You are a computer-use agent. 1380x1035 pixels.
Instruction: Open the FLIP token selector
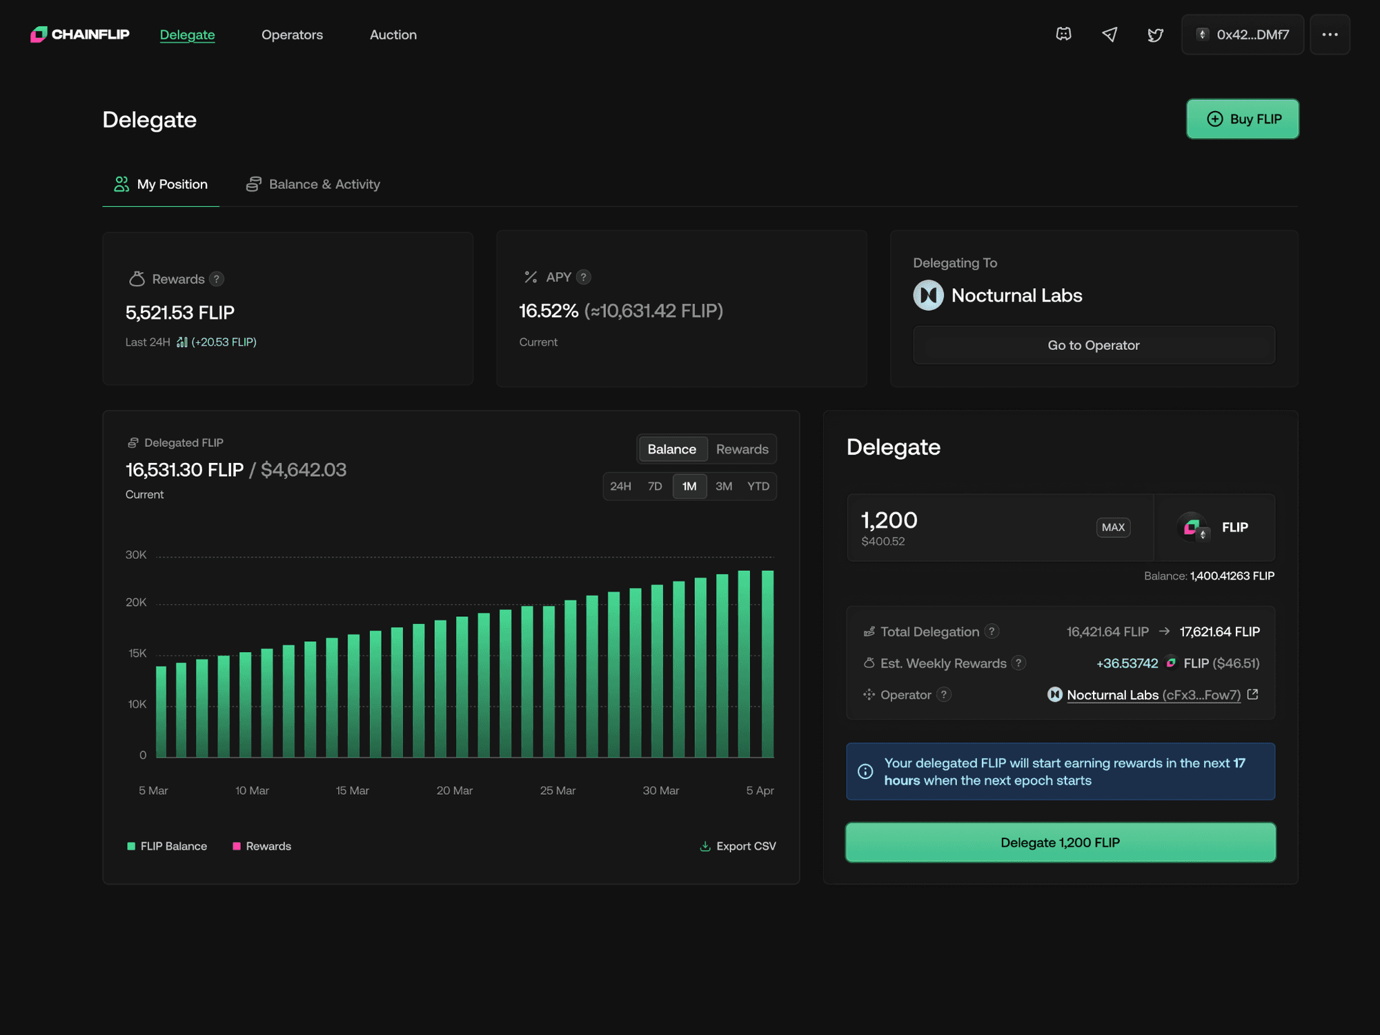tap(1214, 527)
